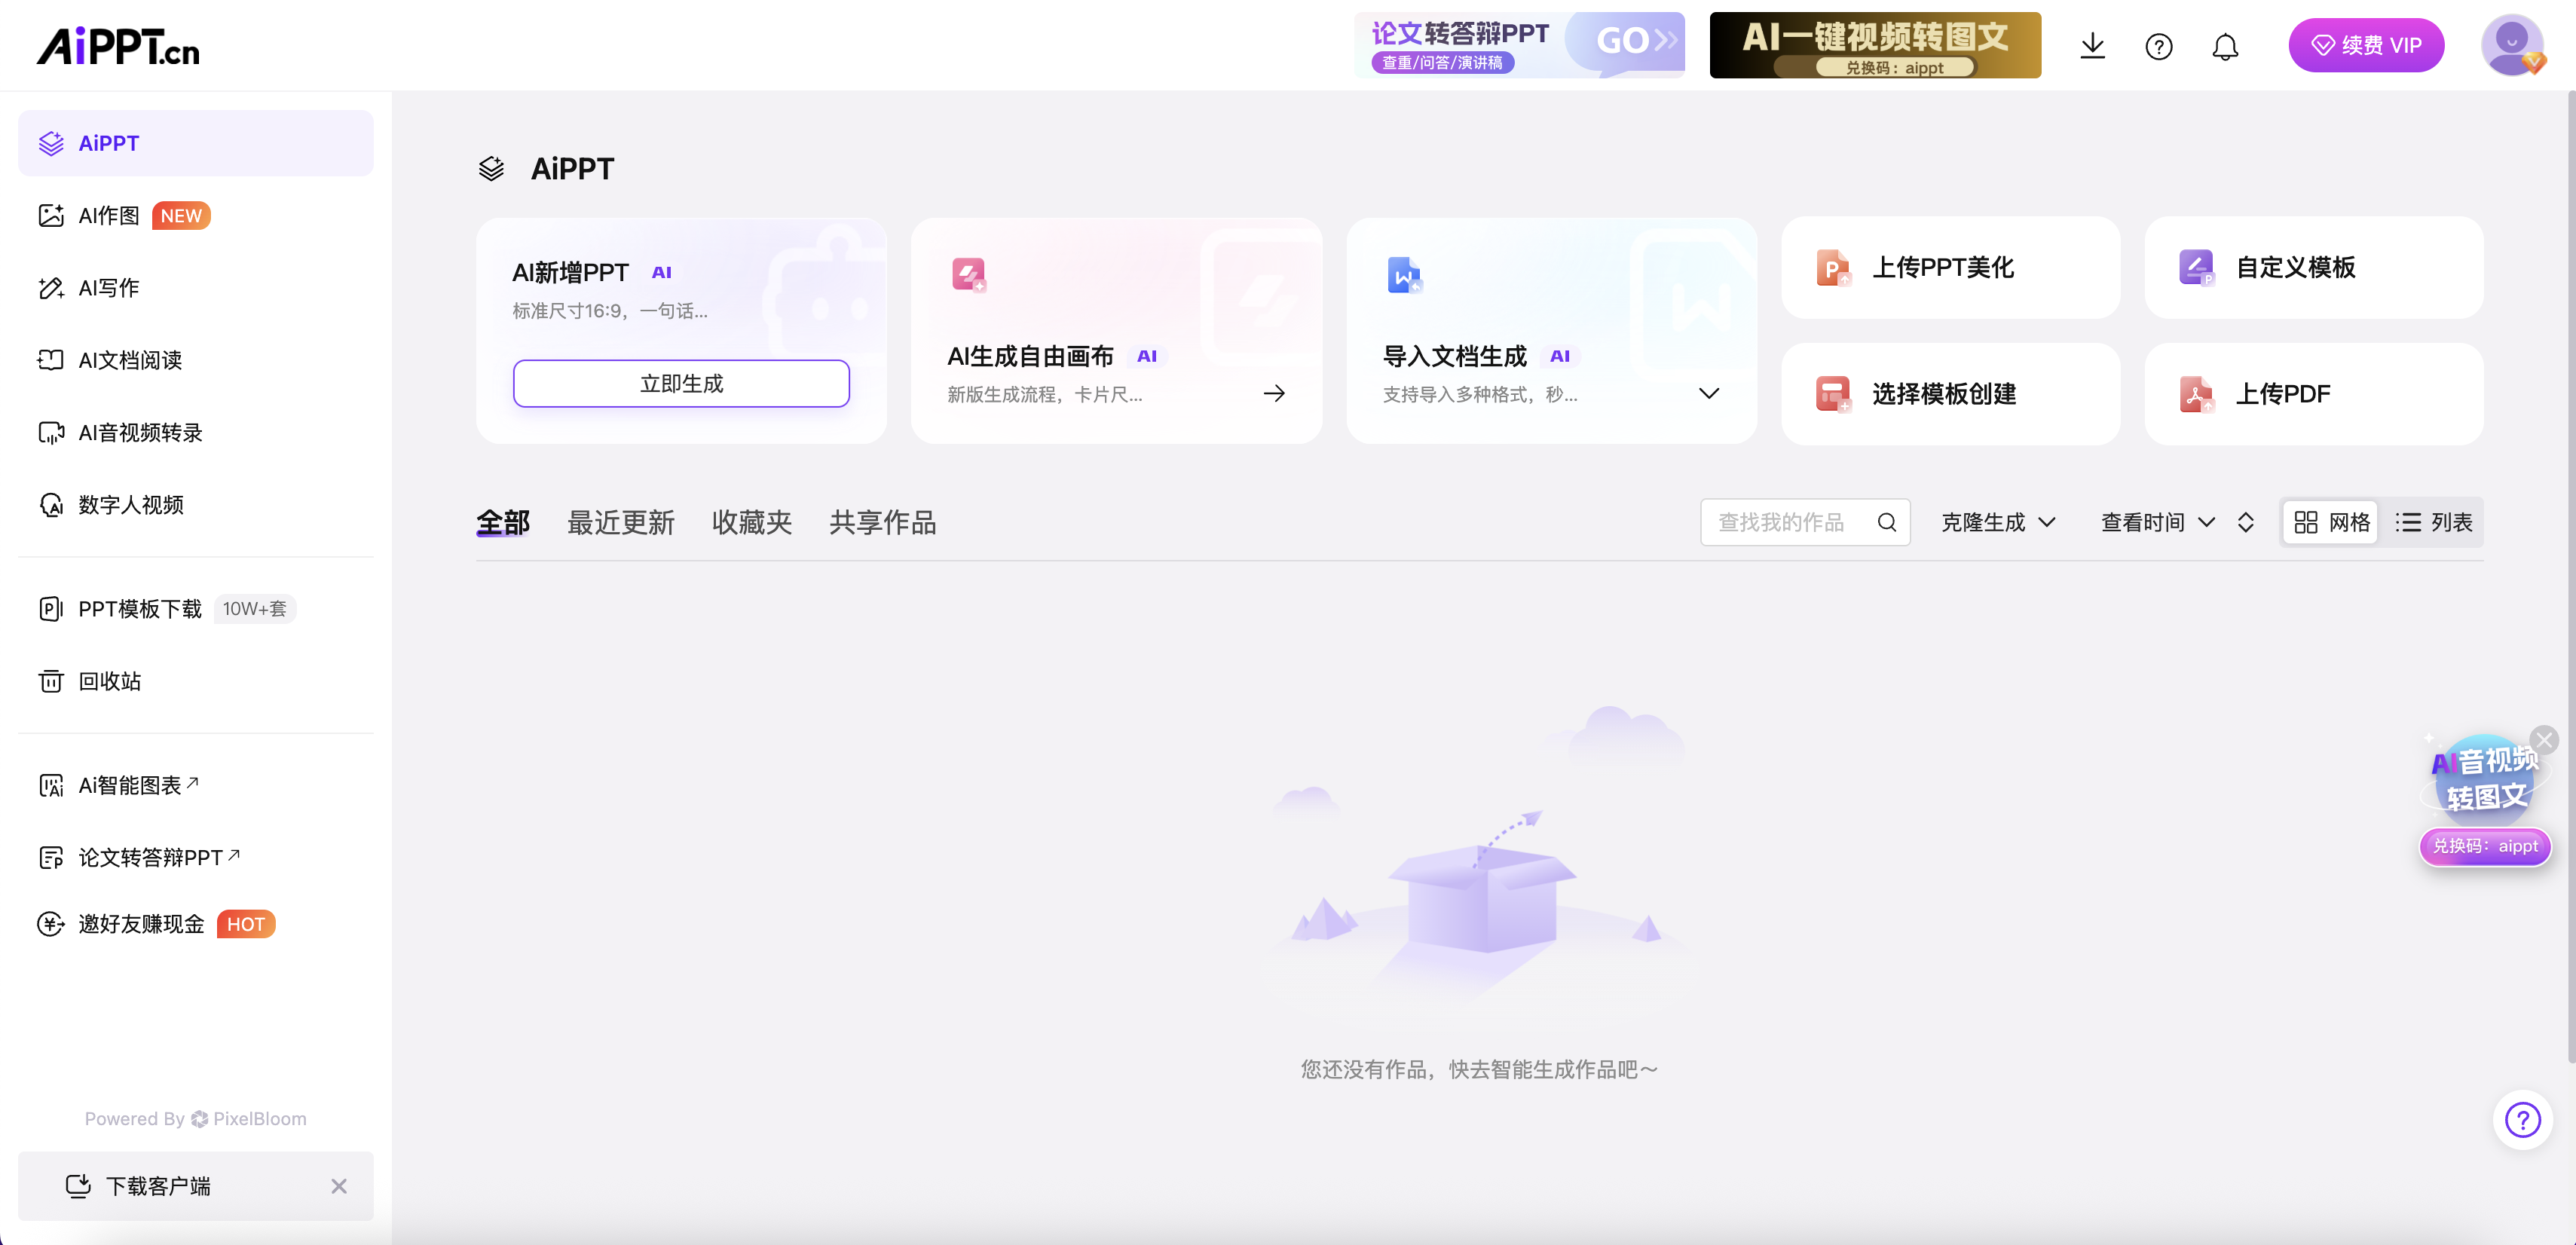Open the PPT模板下载 section
2576x1245 pixels.
point(140,608)
